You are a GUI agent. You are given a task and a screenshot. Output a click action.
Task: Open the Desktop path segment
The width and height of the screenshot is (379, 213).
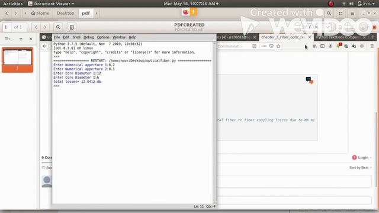pyautogui.click(x=65, y=13)
